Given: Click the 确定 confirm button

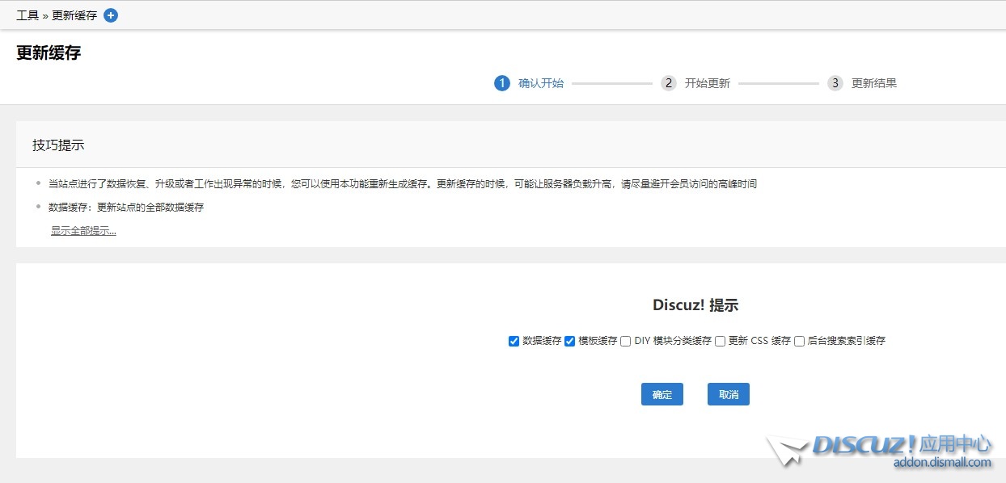Looking at the screenshot, I should [x=662, y=394].
